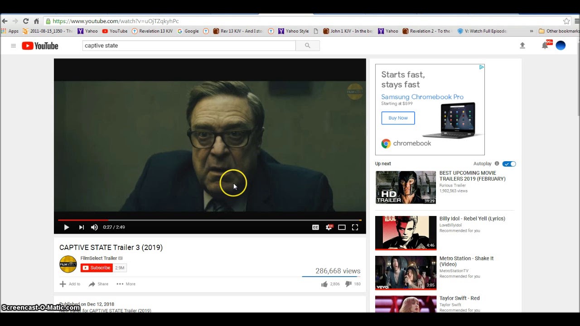
Task: Open the FilmSelect Trailer channel avatar
Action: coord(68,264)
